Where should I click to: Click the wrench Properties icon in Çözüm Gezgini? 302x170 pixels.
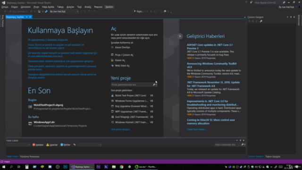261,21
